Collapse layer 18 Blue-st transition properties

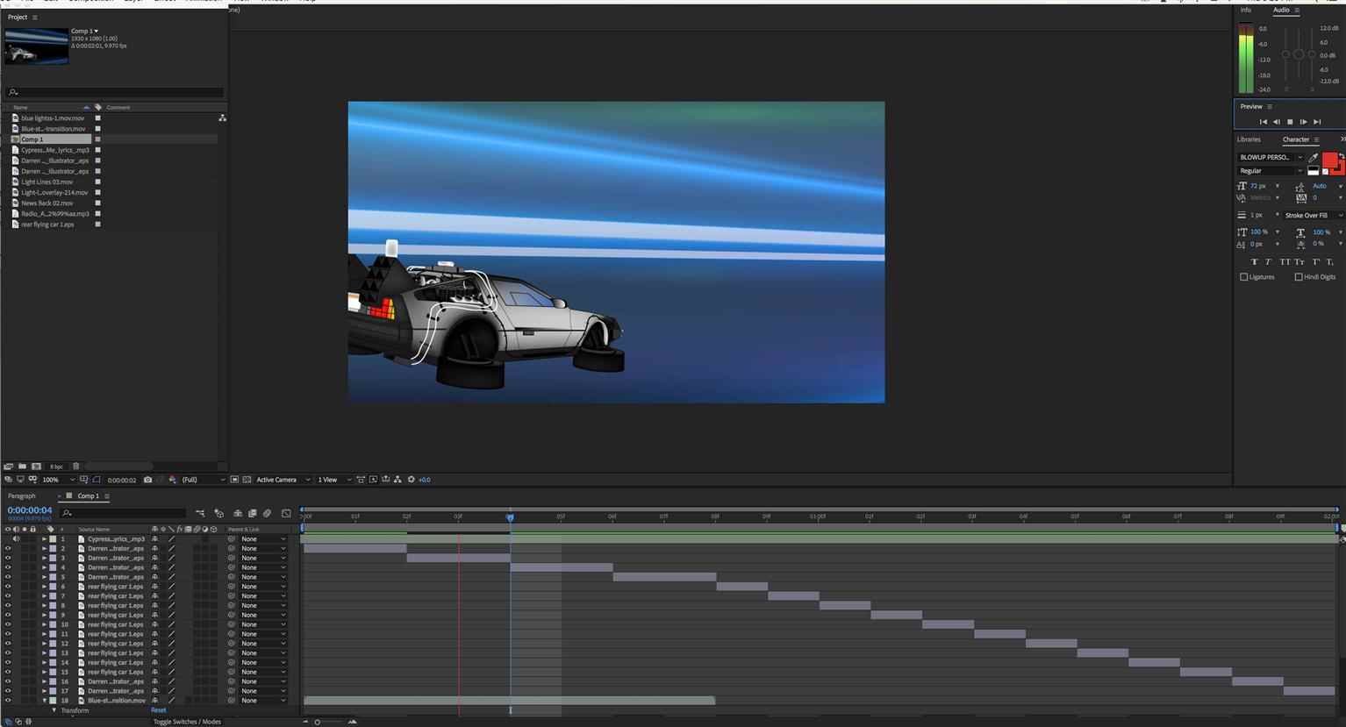click(45, 701)
